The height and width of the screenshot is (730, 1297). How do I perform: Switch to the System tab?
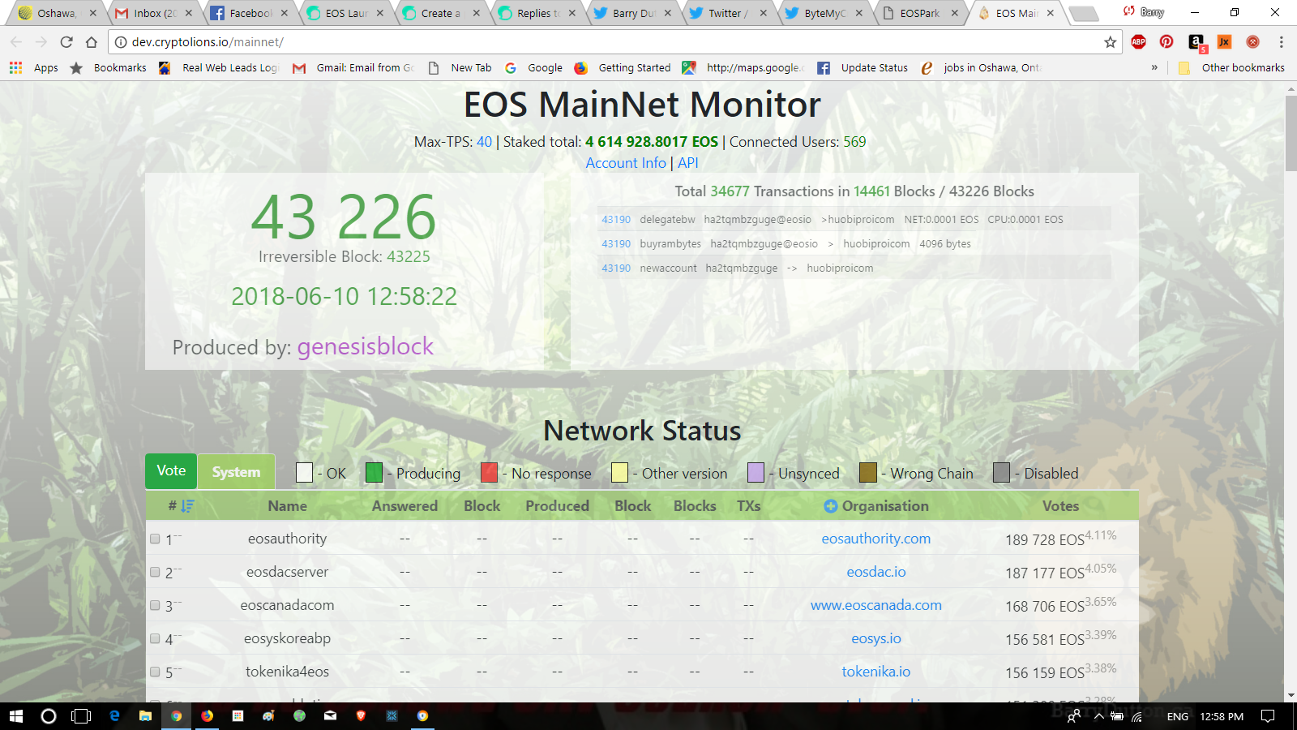click(236, 472)
